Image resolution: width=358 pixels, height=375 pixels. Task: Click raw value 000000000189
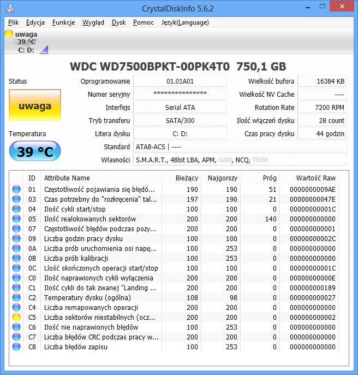pyautogui.click(x=313, y=288)
